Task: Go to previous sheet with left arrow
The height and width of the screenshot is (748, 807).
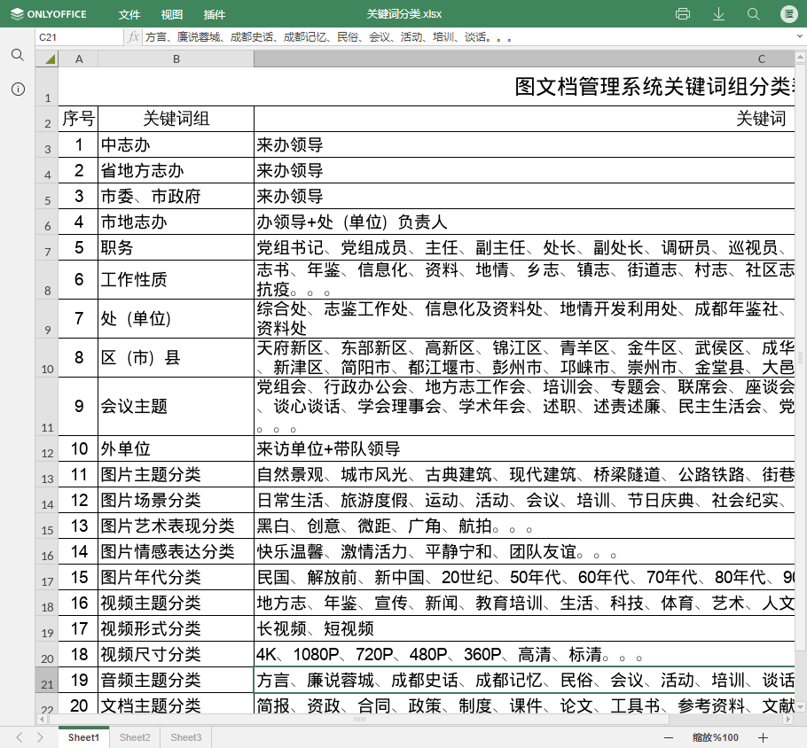Action: 20,737
